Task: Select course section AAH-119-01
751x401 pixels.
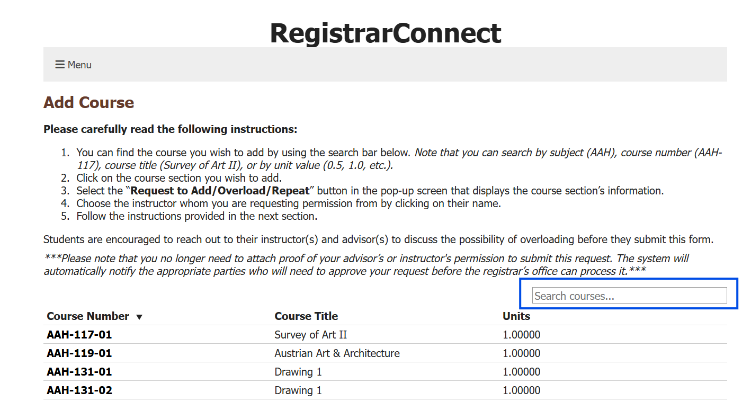Action: click(79, 353)
